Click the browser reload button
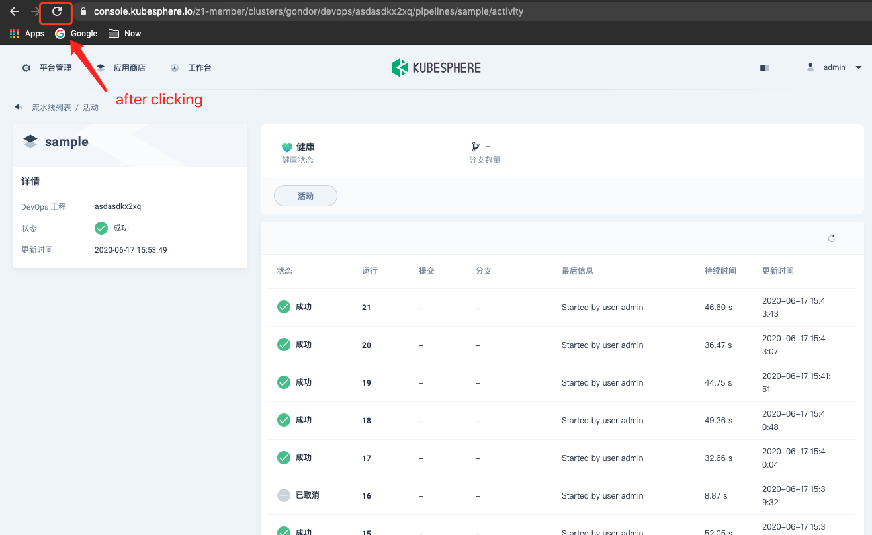Image resolution: width=872 pixels, height=535 pixels. point(57,11)
